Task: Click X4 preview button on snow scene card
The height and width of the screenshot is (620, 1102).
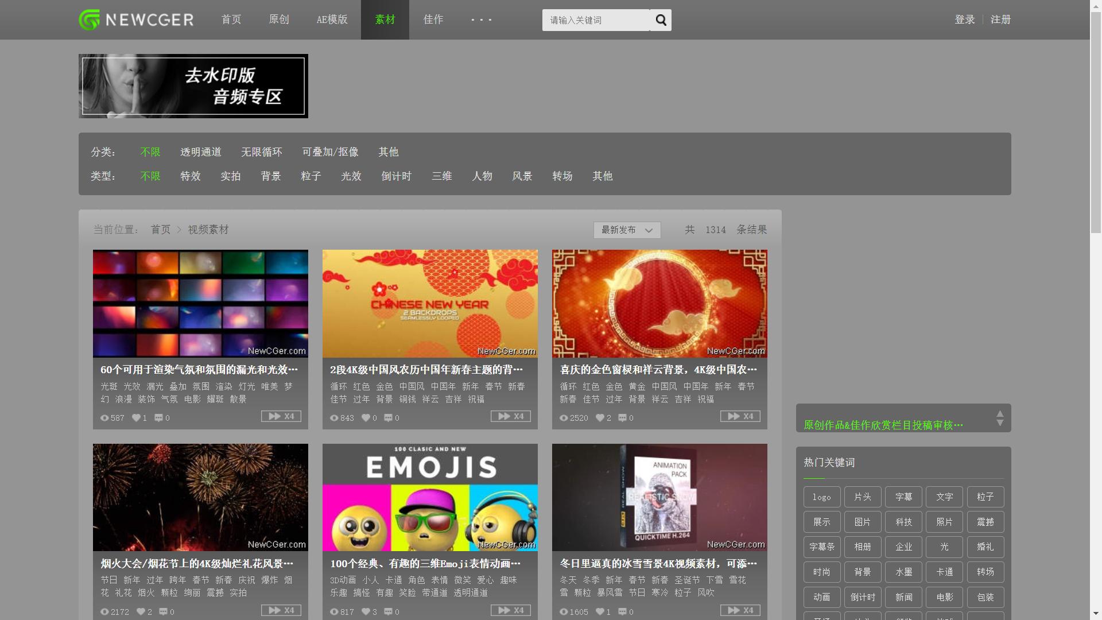Action: [x=740, y=610]
